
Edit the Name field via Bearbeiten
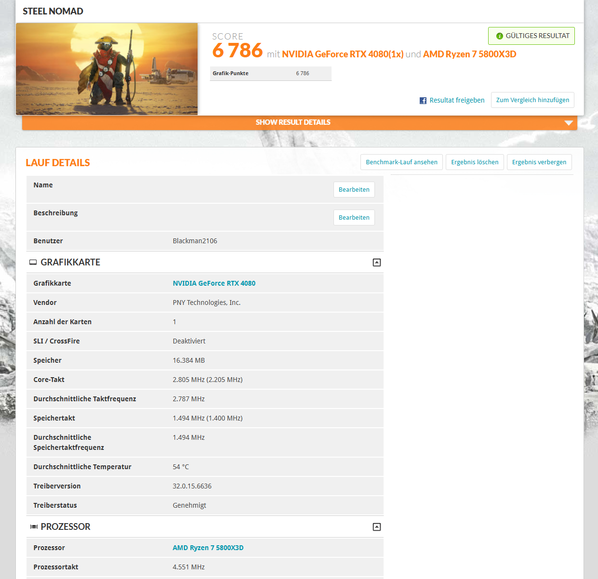[354, 190]
